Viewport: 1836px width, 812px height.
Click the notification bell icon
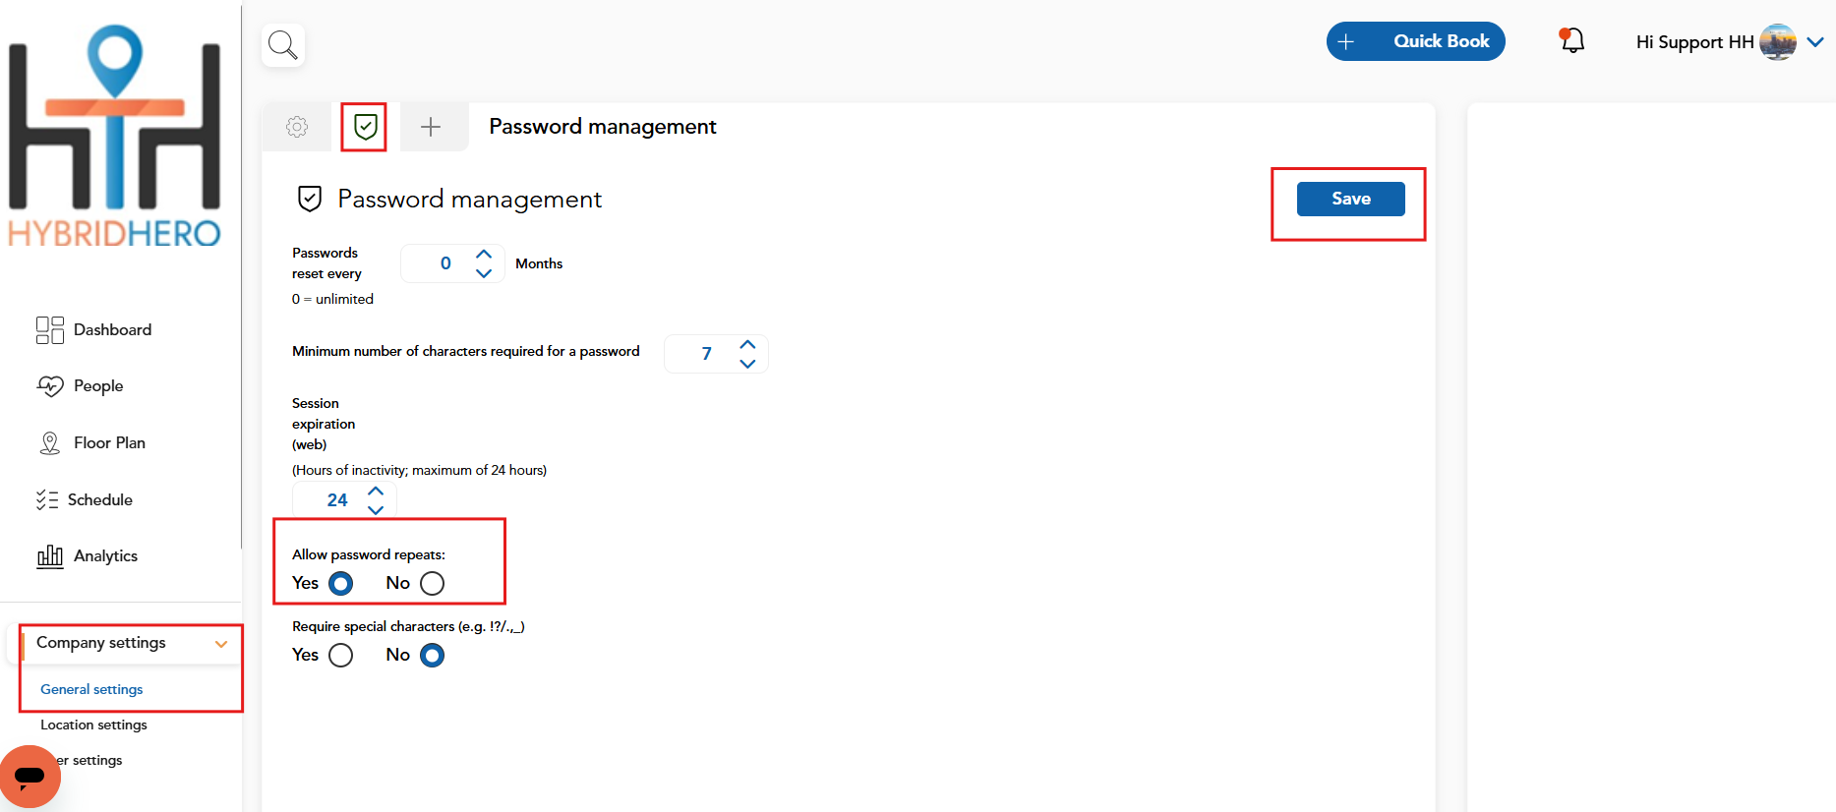coord(1570,40)
